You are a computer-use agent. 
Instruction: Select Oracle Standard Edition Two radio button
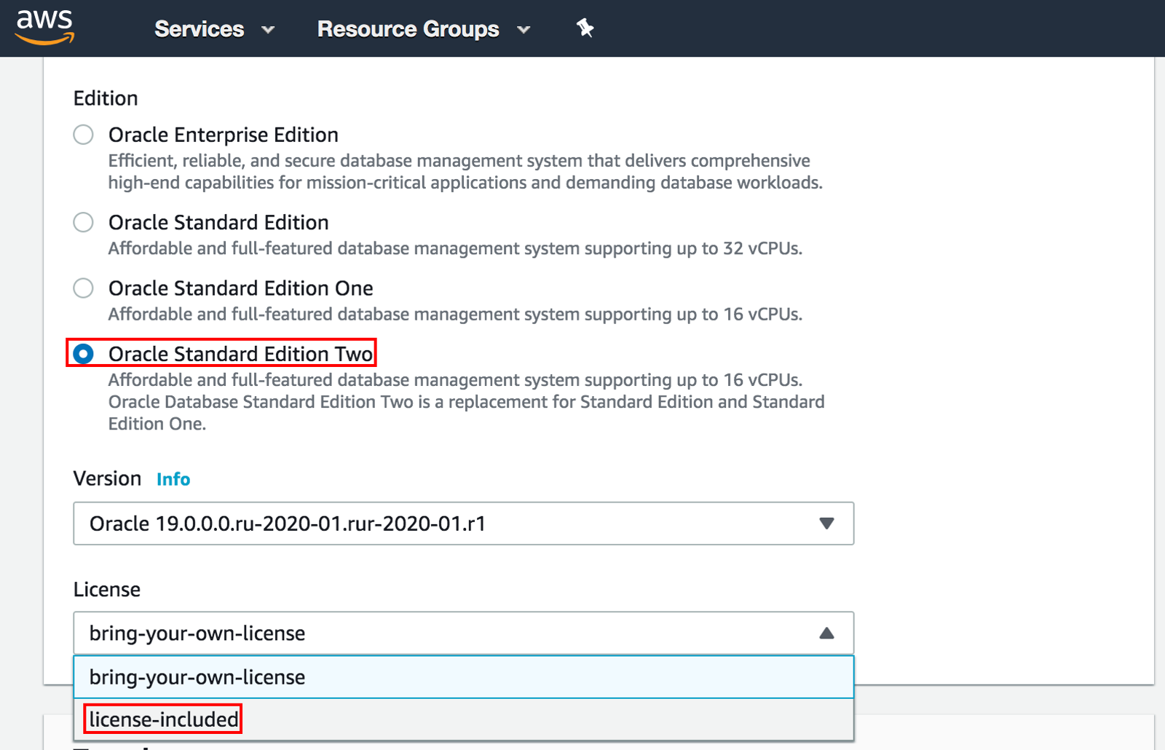(84, 354)
